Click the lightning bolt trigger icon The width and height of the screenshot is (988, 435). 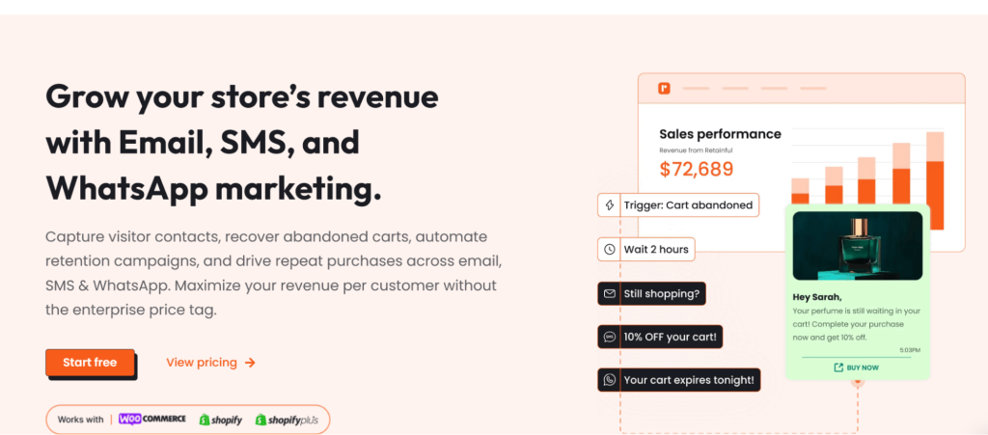610,205
